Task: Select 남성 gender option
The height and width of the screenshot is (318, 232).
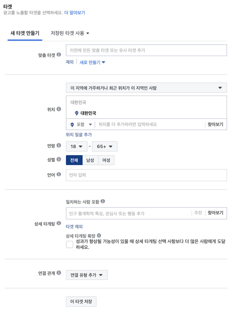Action: (90, 160)
